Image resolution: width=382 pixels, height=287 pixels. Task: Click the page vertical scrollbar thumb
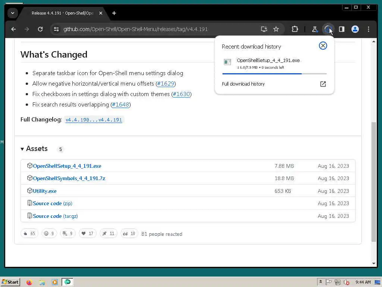[374, 182]
